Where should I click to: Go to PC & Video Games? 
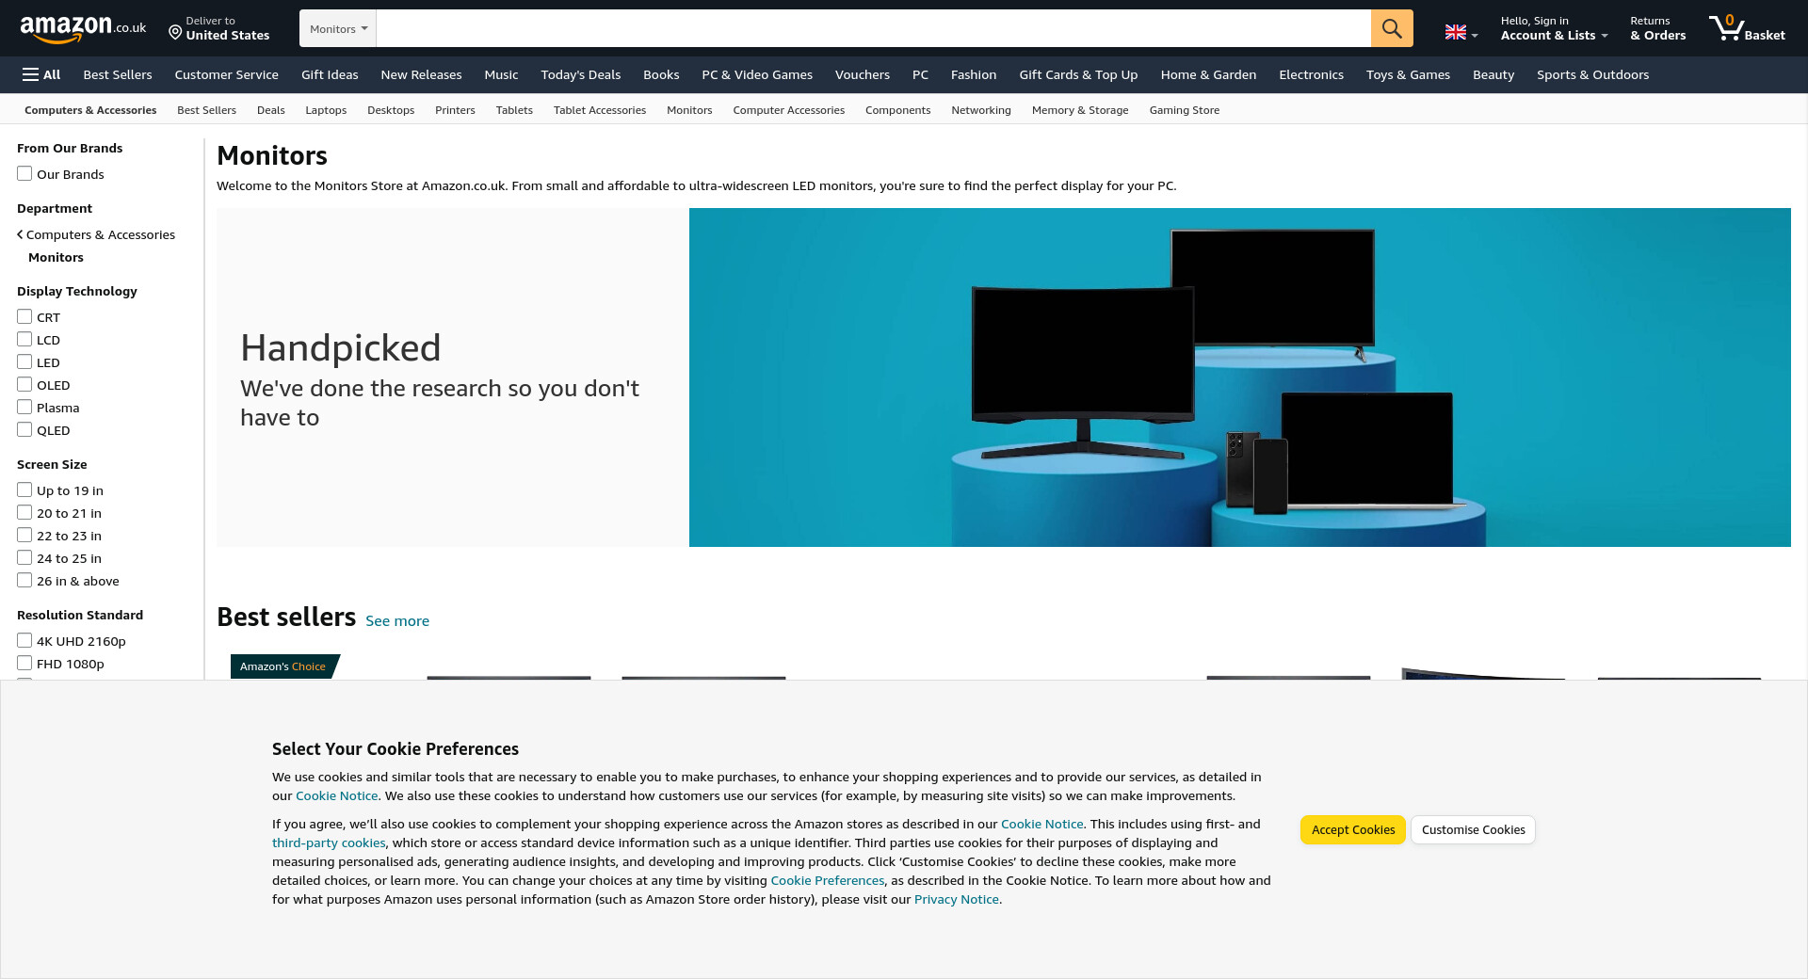pos(757,74)
